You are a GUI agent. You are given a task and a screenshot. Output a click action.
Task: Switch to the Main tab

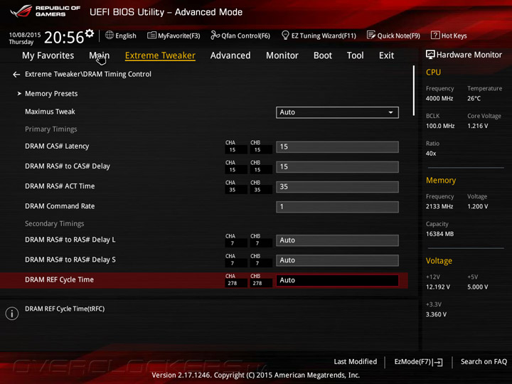click(100, 55)
